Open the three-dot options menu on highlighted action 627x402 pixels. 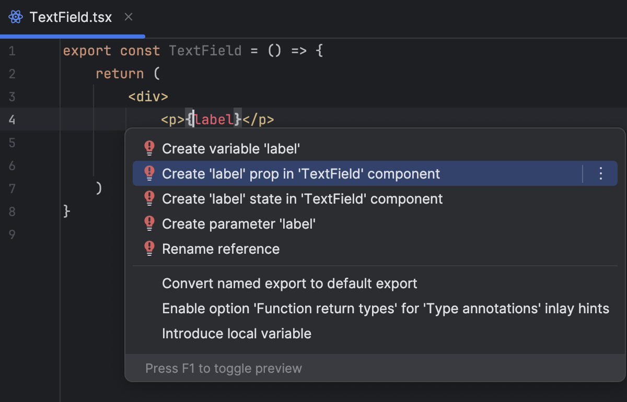point(600,173)
